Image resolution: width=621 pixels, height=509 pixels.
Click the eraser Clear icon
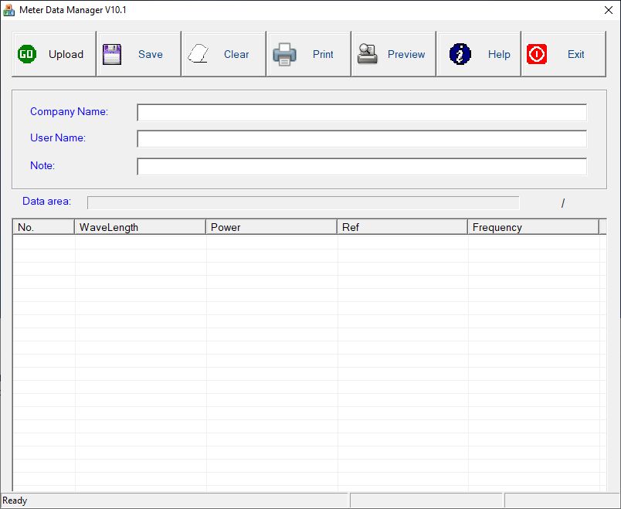click(x=198, y=54)
